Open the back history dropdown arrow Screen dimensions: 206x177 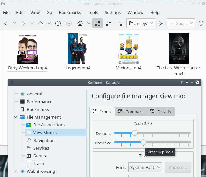[15, 23]
